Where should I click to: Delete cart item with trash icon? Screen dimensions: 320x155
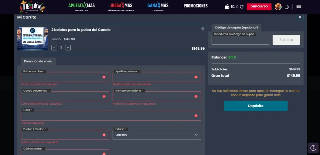[x=202, y=29]
